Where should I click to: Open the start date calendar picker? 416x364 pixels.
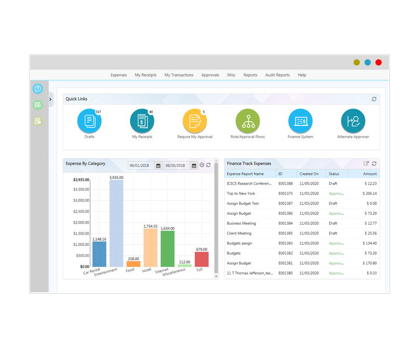(x=159, y=165)
